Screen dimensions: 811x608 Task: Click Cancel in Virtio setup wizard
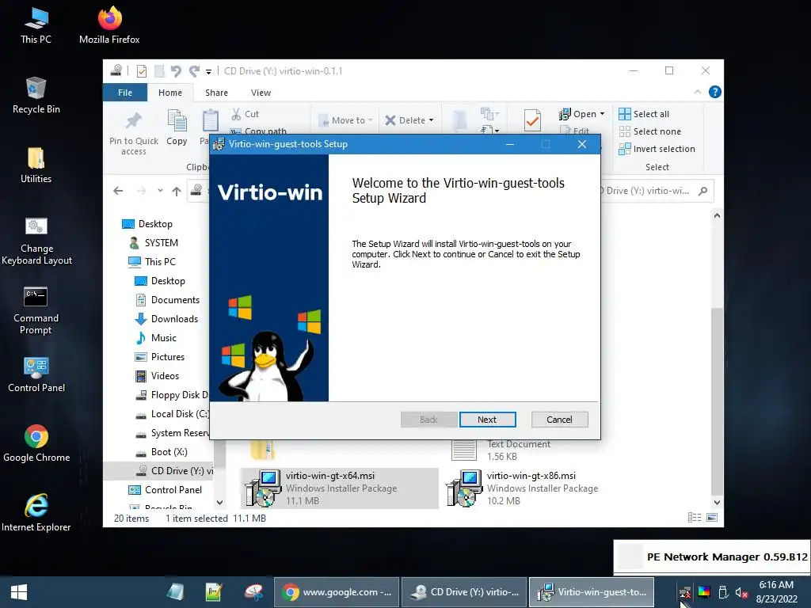560,420
